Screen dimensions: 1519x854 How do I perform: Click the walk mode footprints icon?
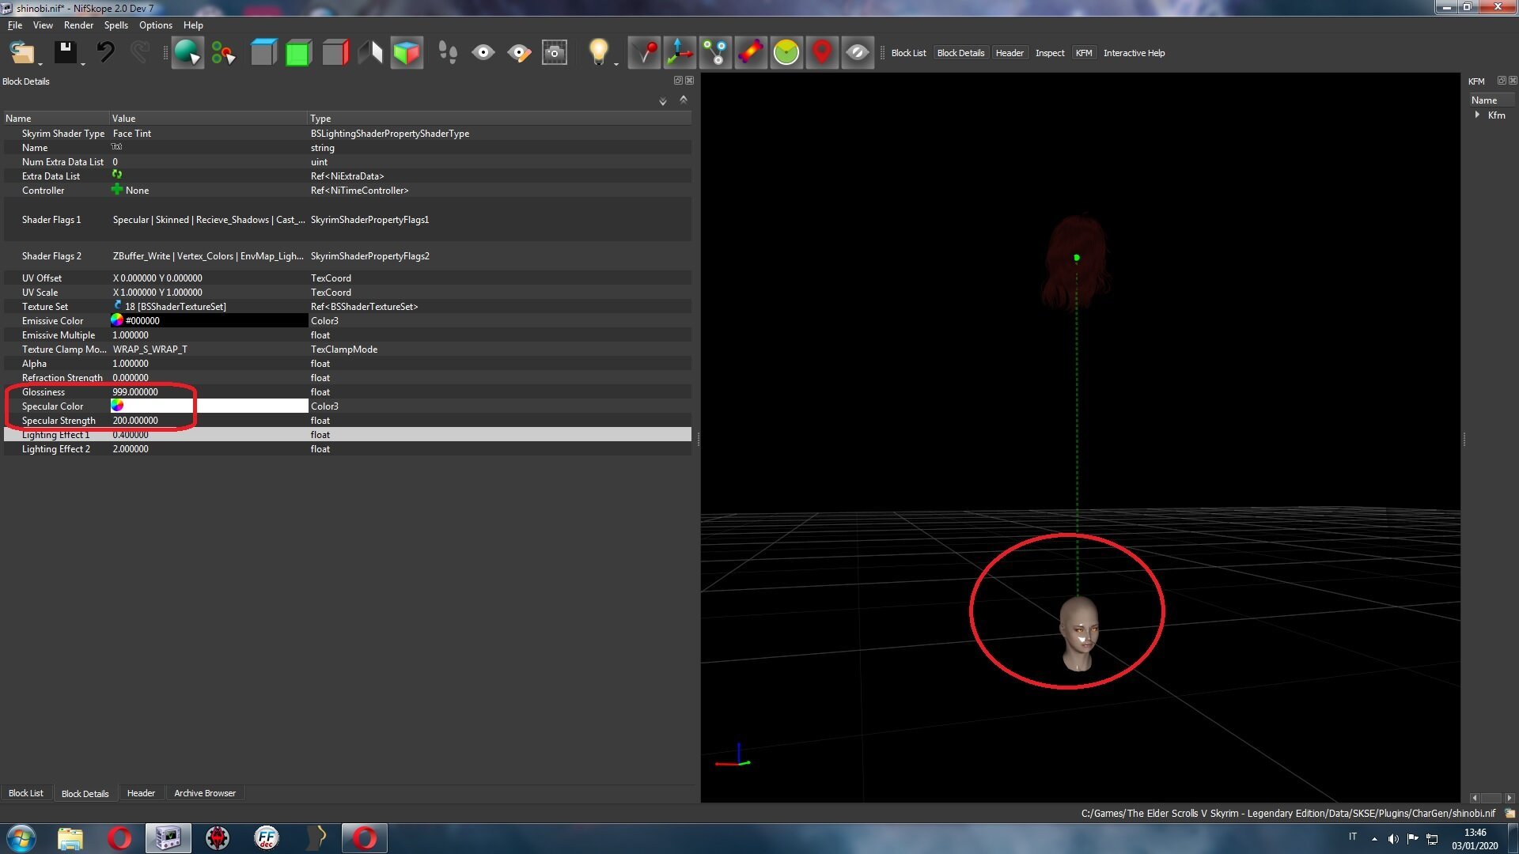point(448,53)
